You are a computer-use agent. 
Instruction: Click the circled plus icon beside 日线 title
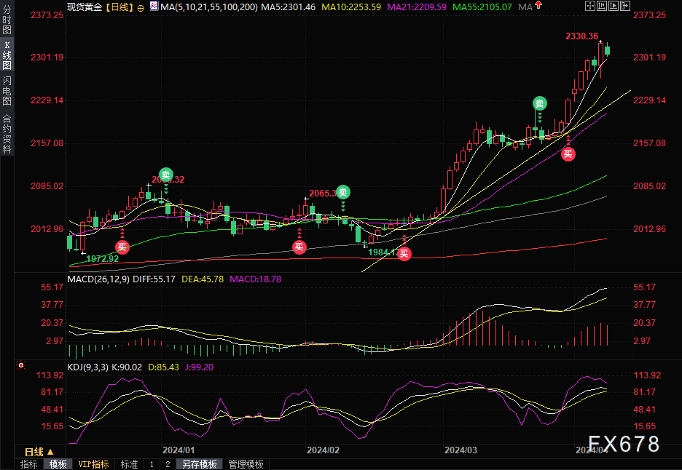141,8
